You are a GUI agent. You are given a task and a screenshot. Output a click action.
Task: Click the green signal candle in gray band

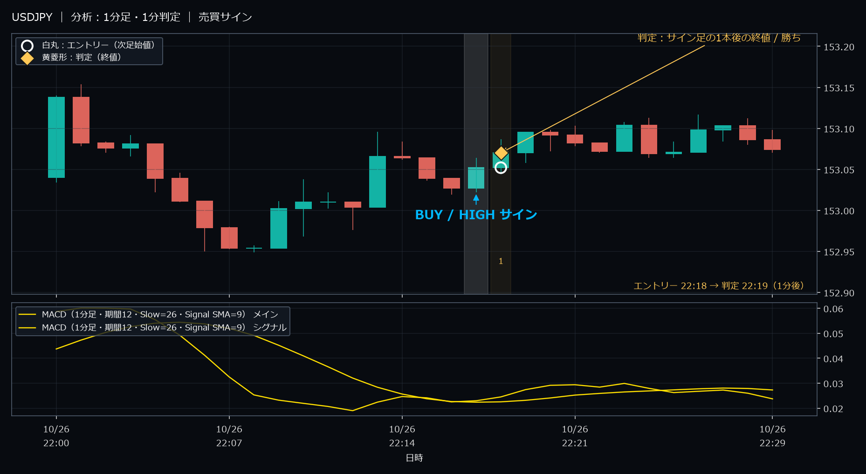[476, 178]
